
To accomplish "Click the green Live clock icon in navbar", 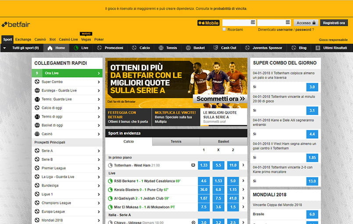I will (x=76, y=48).
